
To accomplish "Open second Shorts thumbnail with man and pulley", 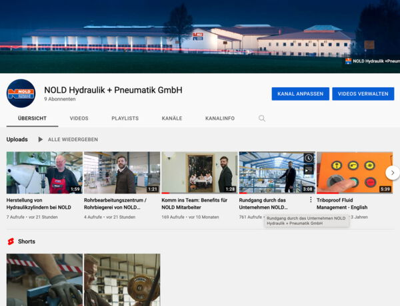I will click(x=122, y=280).
